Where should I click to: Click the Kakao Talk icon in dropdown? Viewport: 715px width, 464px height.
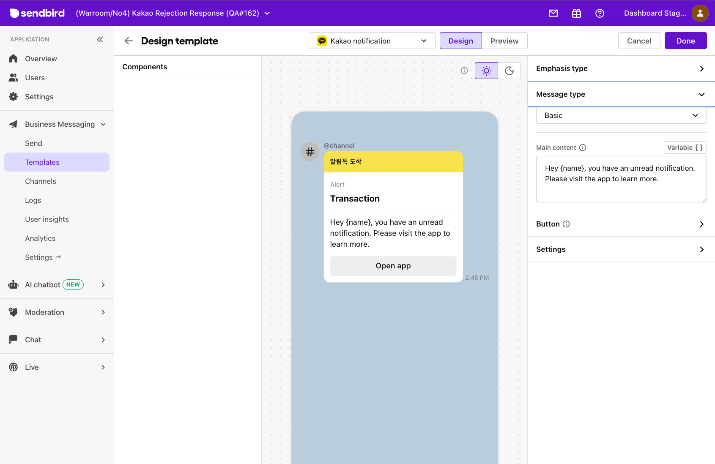point(322,41)
